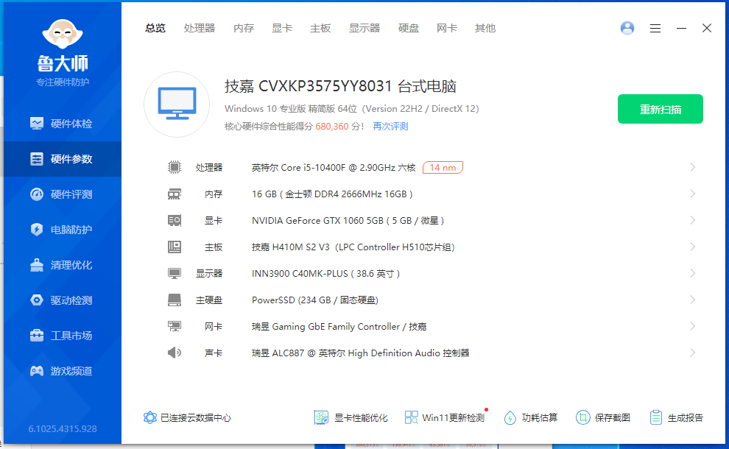Click the 重新扫描 button
Screen dimensions: 729x449
click(660, 109)
